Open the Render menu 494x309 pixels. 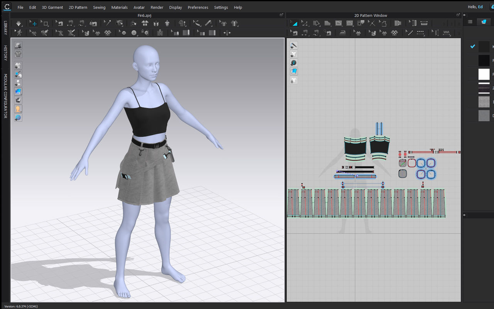(157, 7)
